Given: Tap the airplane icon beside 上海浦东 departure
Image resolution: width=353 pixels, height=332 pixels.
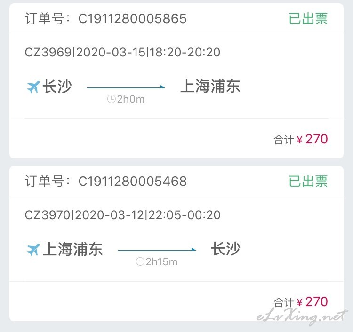Looking at the screenshot, I should click(x=33, y=250).
